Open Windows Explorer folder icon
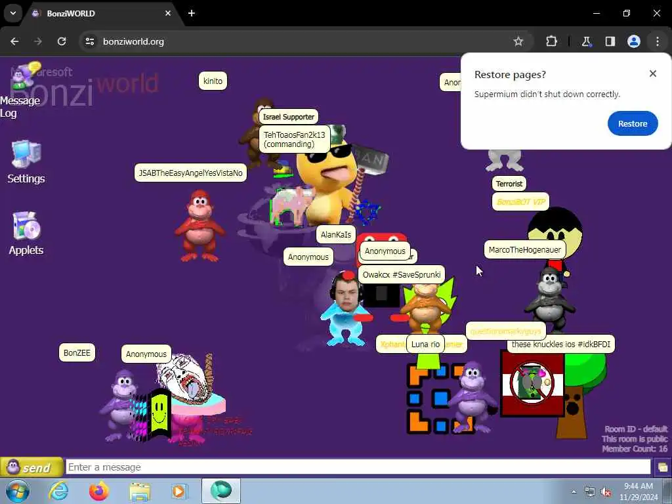 coord(140,492)
